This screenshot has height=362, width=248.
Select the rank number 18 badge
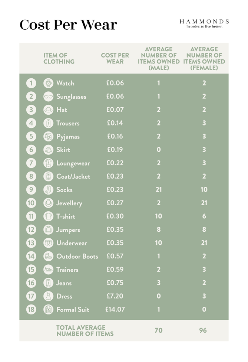point(31,309)
